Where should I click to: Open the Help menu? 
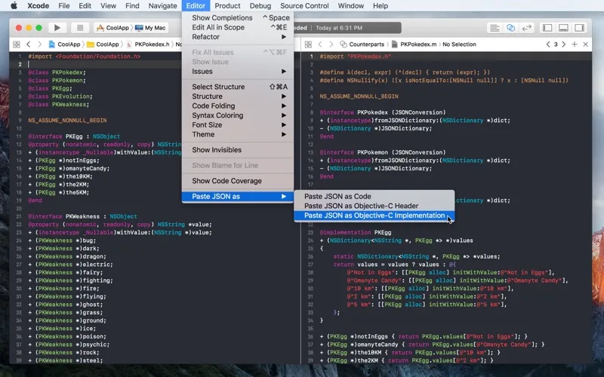point(381,6)
